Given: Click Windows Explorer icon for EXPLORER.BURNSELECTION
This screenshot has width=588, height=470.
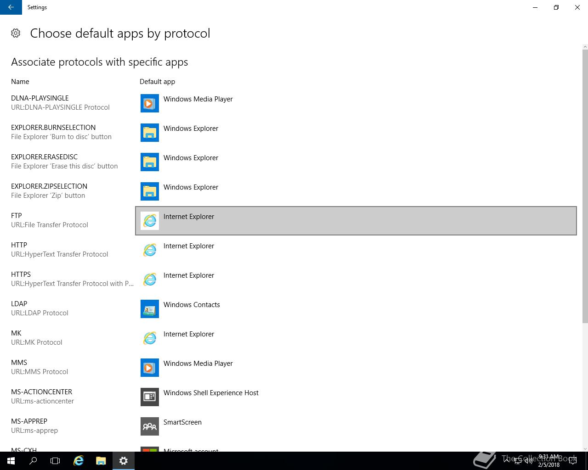Looking at the screenshot, I should [150, 133].
